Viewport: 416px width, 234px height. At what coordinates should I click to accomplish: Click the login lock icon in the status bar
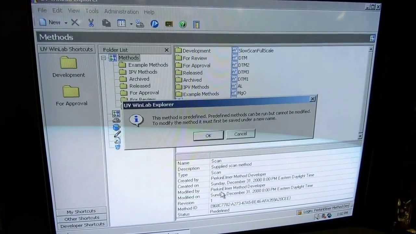299,212
